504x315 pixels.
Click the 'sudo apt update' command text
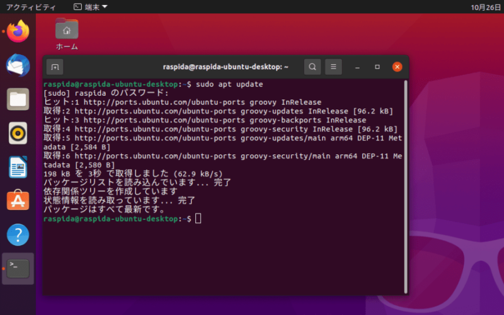(229, 84)
